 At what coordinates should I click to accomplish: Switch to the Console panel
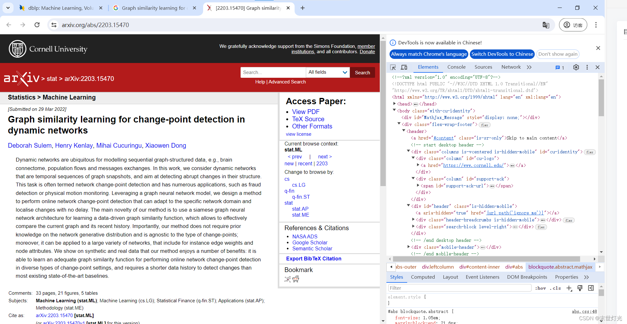[456, 67]
